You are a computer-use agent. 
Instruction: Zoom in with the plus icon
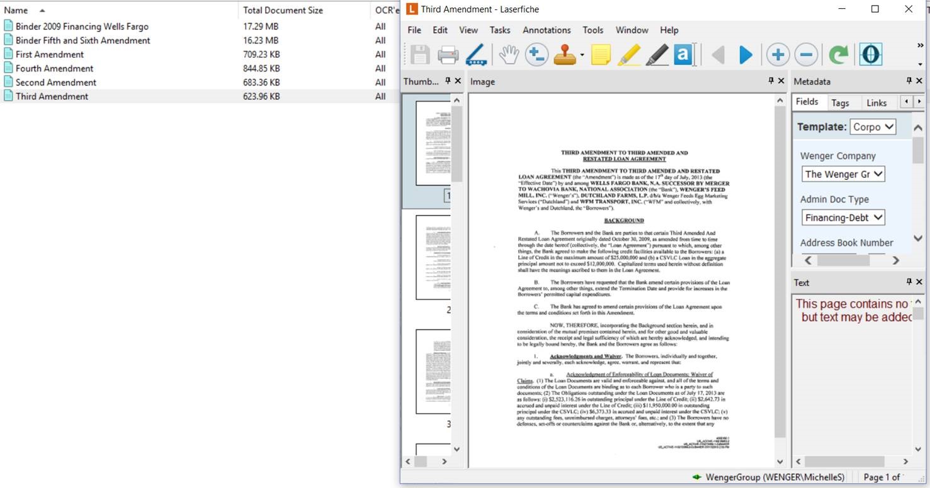pos(778,55)
